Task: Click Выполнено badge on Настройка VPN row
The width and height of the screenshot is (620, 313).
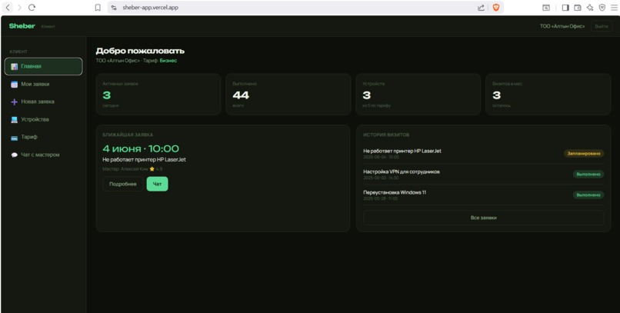Action: point(588,175)
